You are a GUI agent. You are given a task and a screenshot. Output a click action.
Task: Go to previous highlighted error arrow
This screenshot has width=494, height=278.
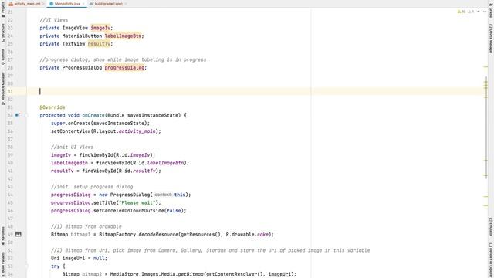point(478,12)
